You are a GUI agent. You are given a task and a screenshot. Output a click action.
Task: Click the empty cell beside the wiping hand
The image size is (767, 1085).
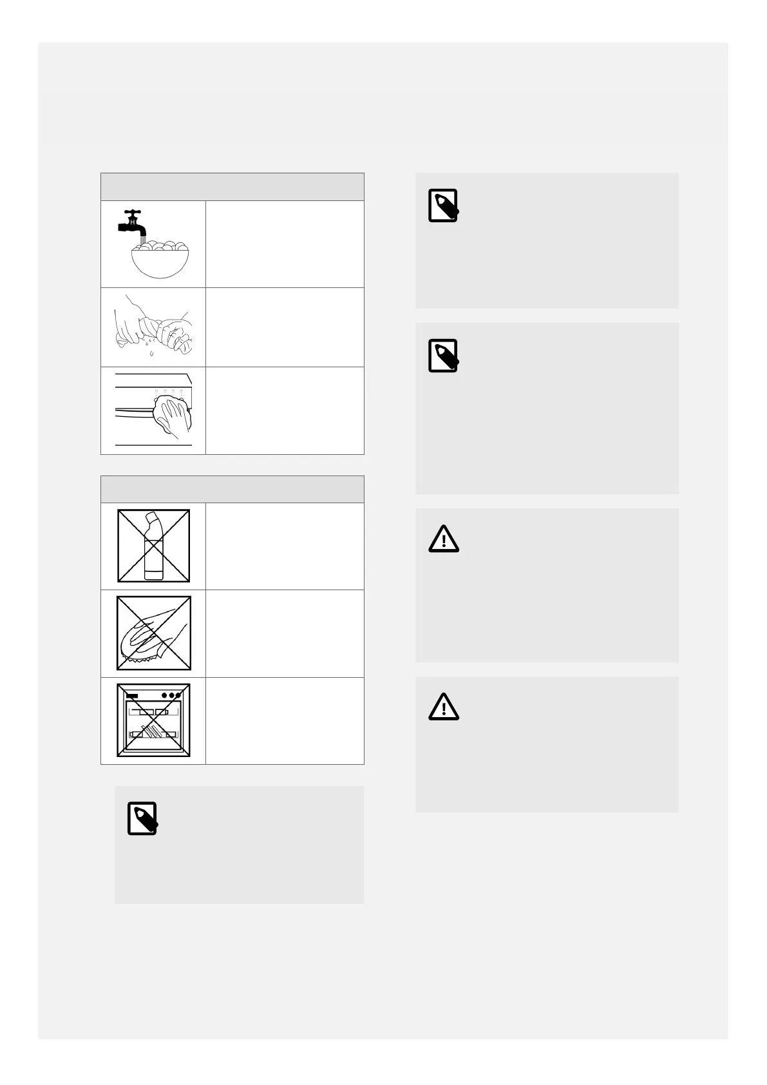285,410
